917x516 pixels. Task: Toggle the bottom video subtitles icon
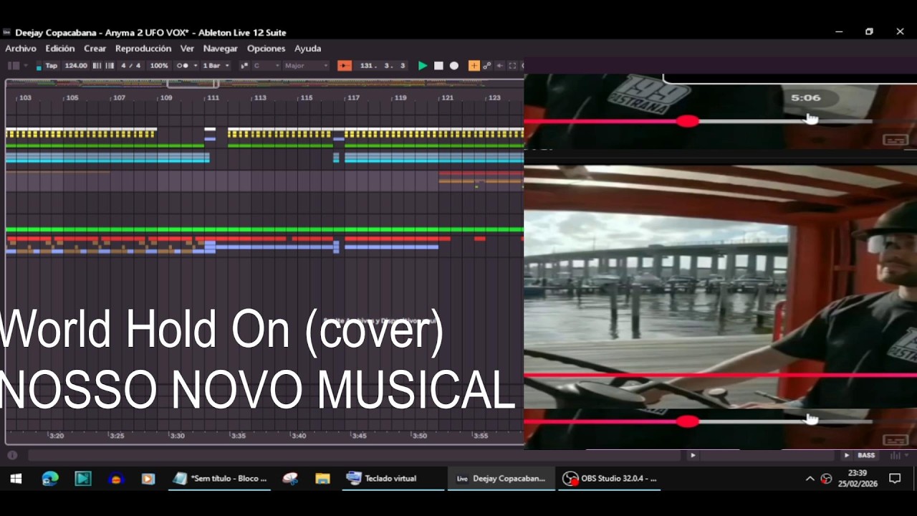896,440
